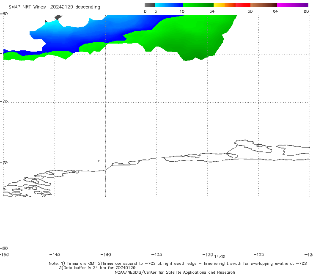This screenshot has height=275, width=313.
Task: Click the title text 'SMAP NRT Winds 20240129 descending'
Action: click(x=54, y=7)
